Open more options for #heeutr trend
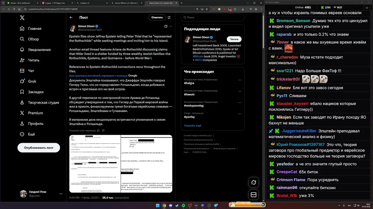 [x=240, y=91]
